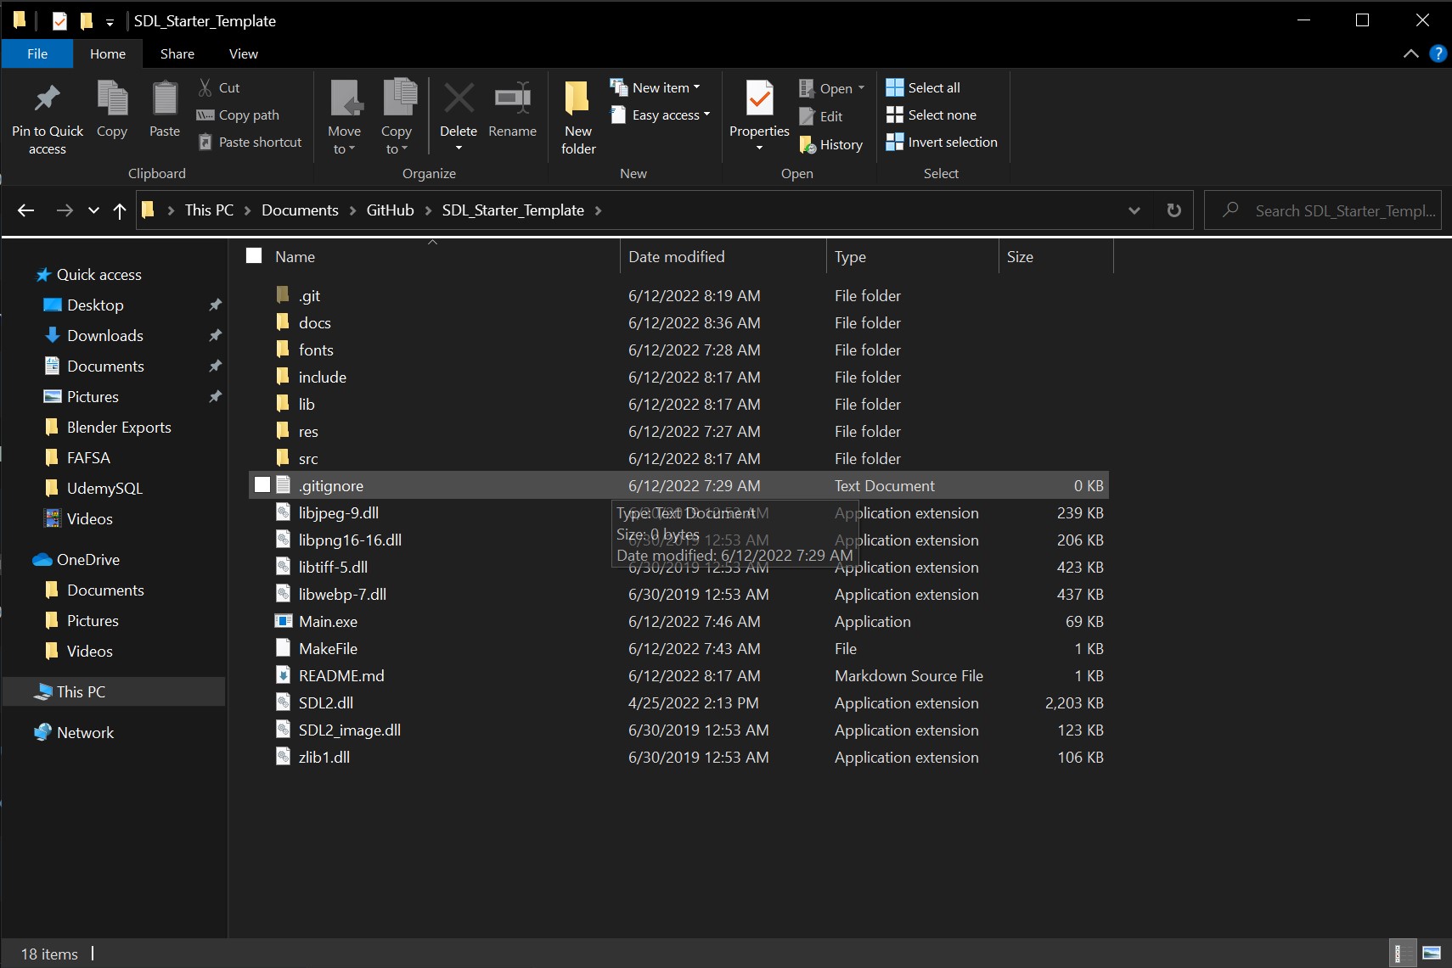This screenshot has width=1452, height=968.
Task: Go forward with the forward arrow
Action: [x=65, y=210]
